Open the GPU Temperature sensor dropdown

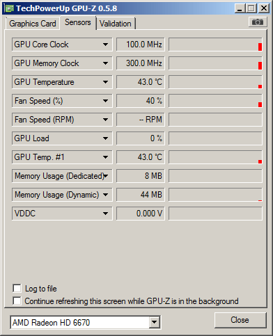[105, 82]
